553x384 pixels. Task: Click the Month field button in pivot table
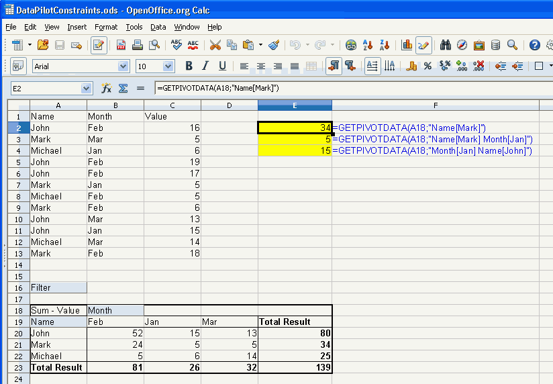[x=115, y=310]
